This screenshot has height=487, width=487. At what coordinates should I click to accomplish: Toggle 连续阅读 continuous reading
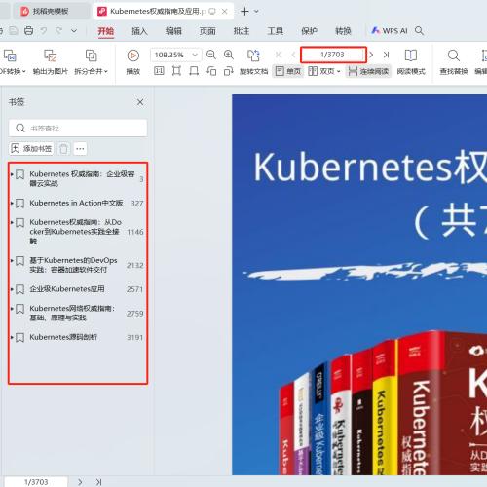[x=368, y=71]
